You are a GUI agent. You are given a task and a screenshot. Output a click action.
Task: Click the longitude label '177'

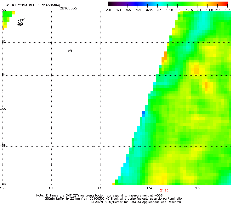pos(198,188)
